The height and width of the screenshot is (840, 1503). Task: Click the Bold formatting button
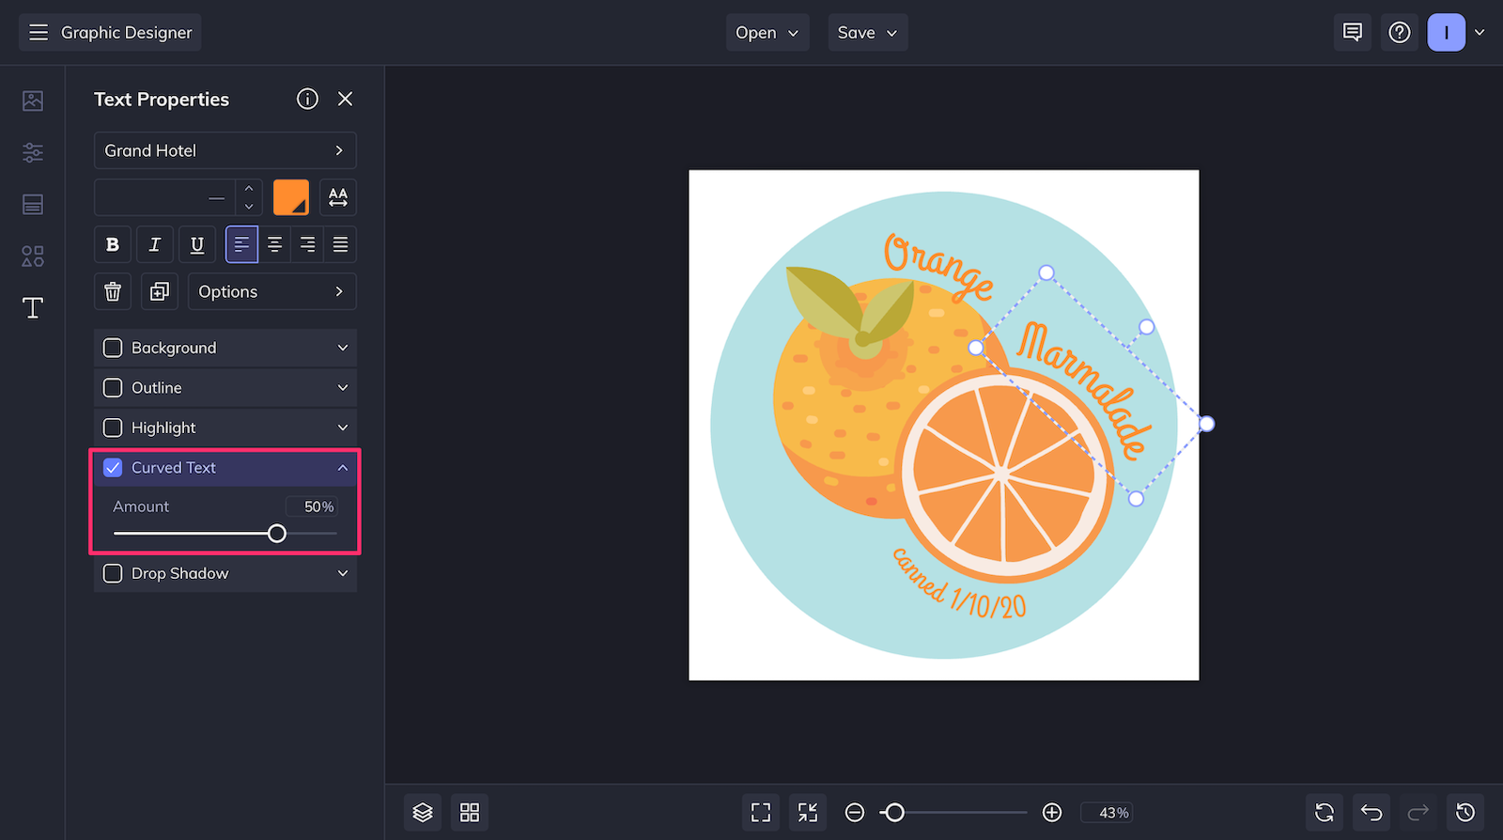coord(113,244)
